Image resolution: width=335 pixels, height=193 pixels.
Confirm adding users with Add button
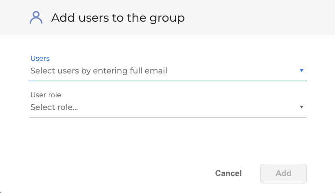click(283, 173)
